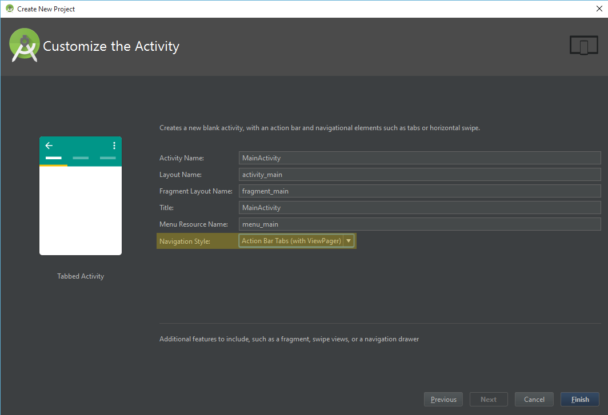
Task: Select the Menu Resource Name field
Action: pyautogui.click(x=419, y=224)
